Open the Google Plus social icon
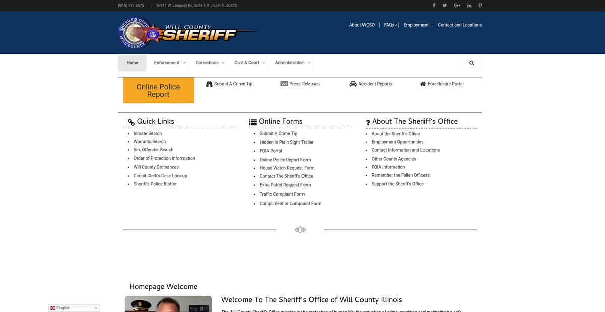This screenshot has width=605, height=312. [x=457, y=5]
